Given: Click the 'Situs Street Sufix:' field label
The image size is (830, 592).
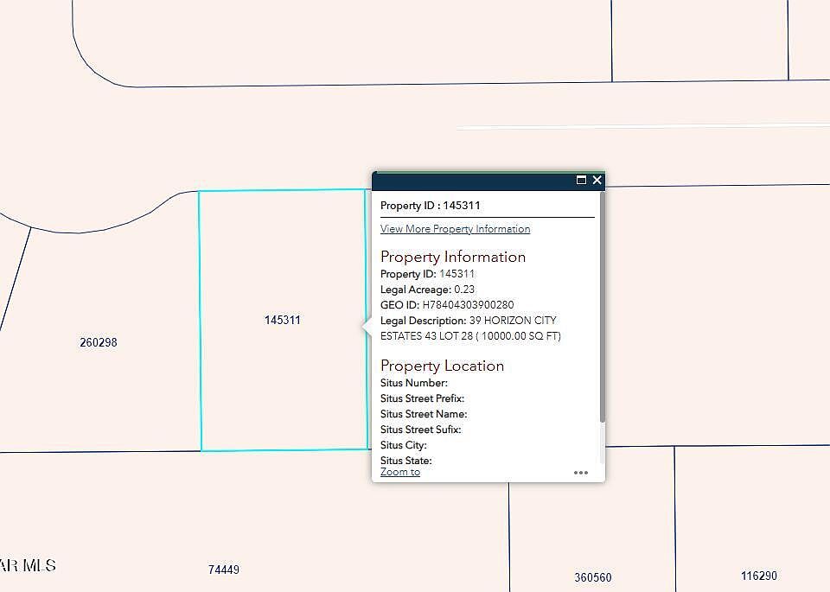Looking at the screenshot, I should point(421,430).
